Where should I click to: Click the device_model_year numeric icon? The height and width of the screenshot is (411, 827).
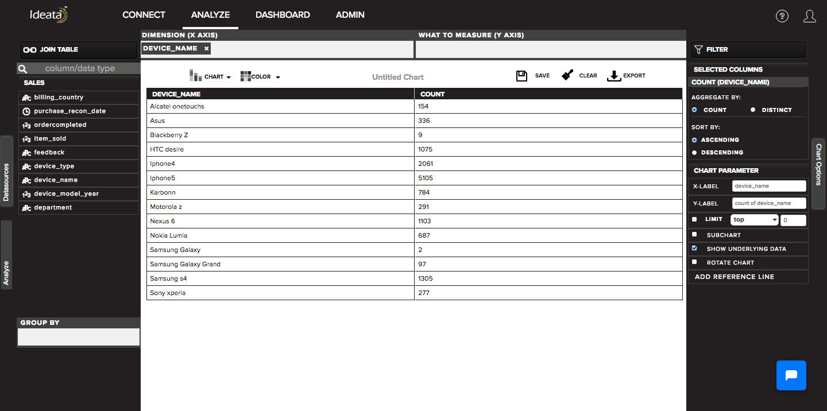pos(26,194)
